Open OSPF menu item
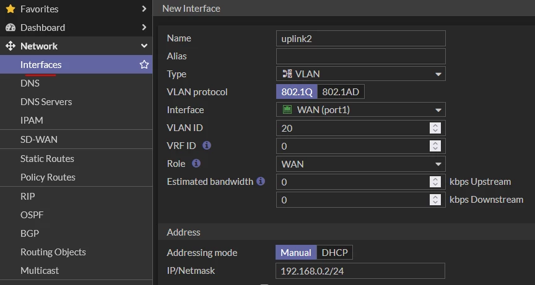This screenshot has height=285, width=535. tap(76, 215)
